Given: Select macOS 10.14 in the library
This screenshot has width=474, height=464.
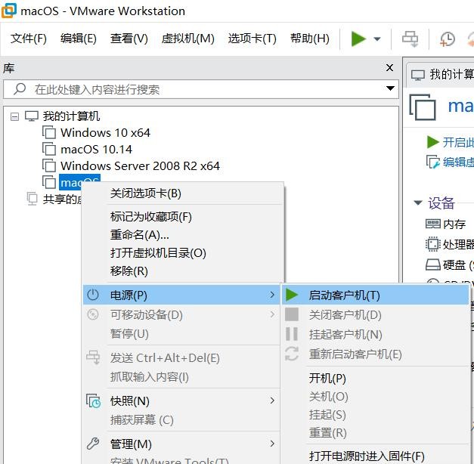Looking at the screenshot, I should (x=96, y=149).
